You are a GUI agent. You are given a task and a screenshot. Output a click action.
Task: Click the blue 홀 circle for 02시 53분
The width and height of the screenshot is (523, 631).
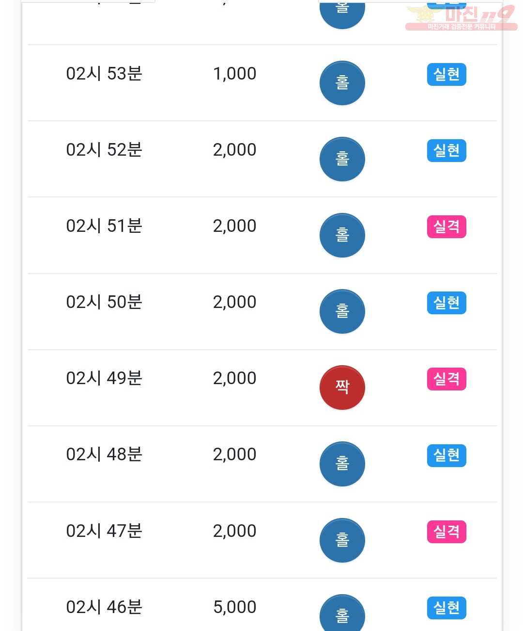point(342,83)
